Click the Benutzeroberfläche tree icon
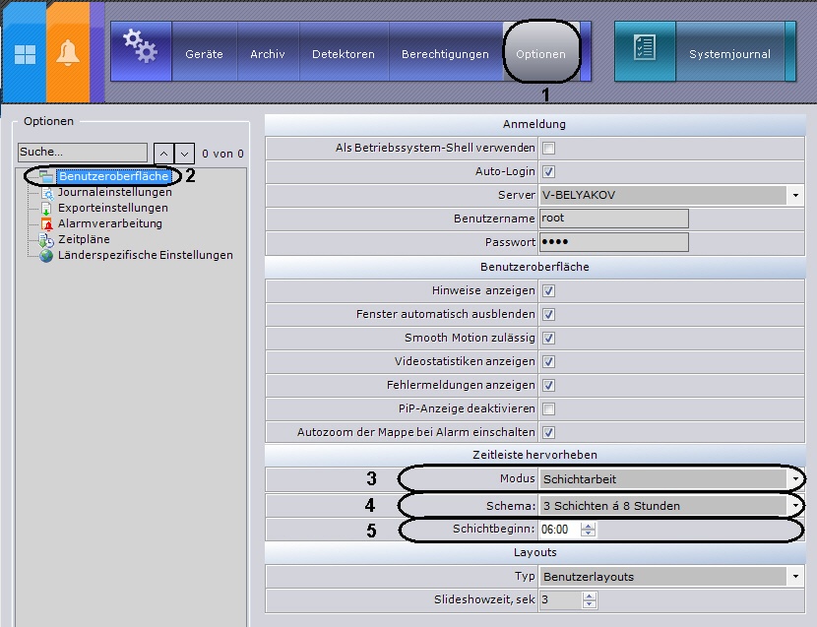Viewport: 817px width, 627px height. 46,177
